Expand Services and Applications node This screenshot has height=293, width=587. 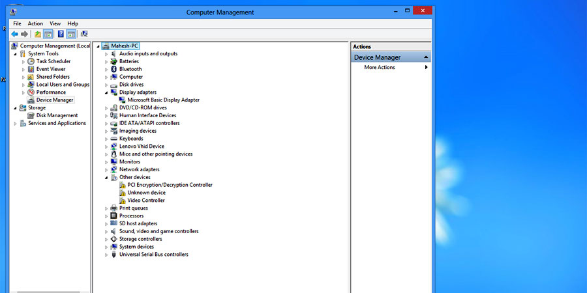pyautogui.click(x=15, y=123)
